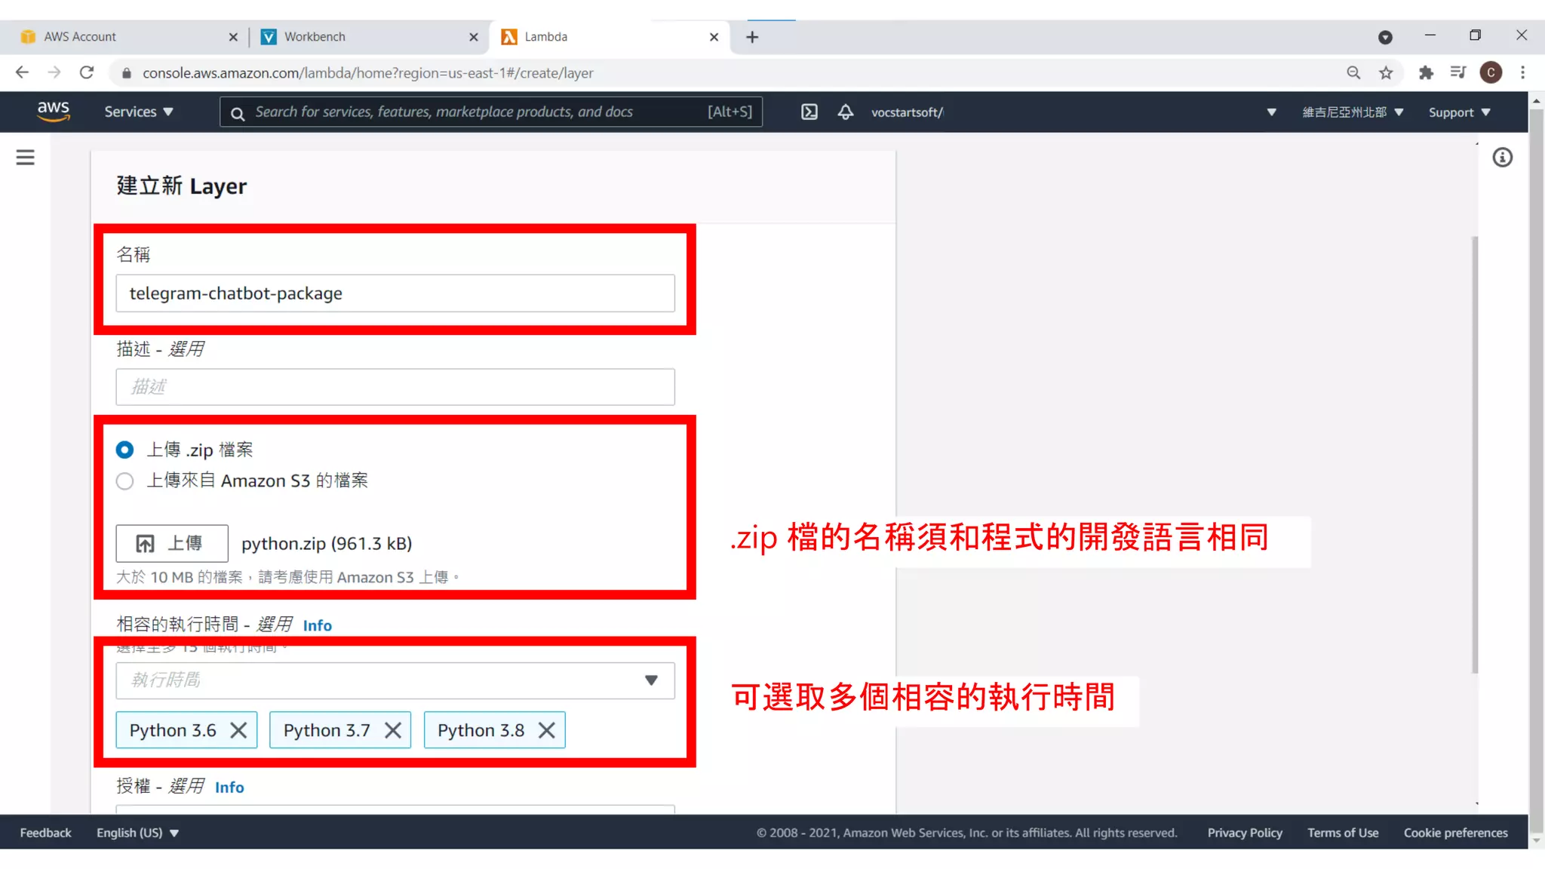Click the python.zip (961.3 kB) file name
Viewport: 1545px width, 869px height.
[327, 544]
